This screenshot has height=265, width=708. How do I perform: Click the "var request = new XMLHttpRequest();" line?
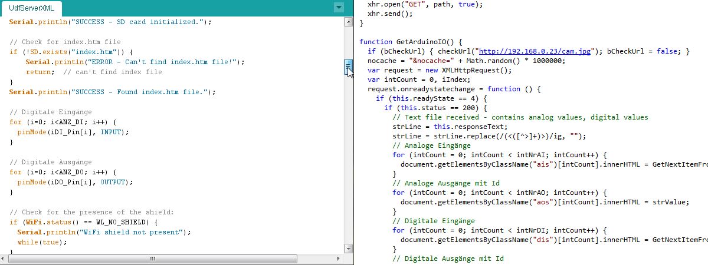[x=440, y=70]
